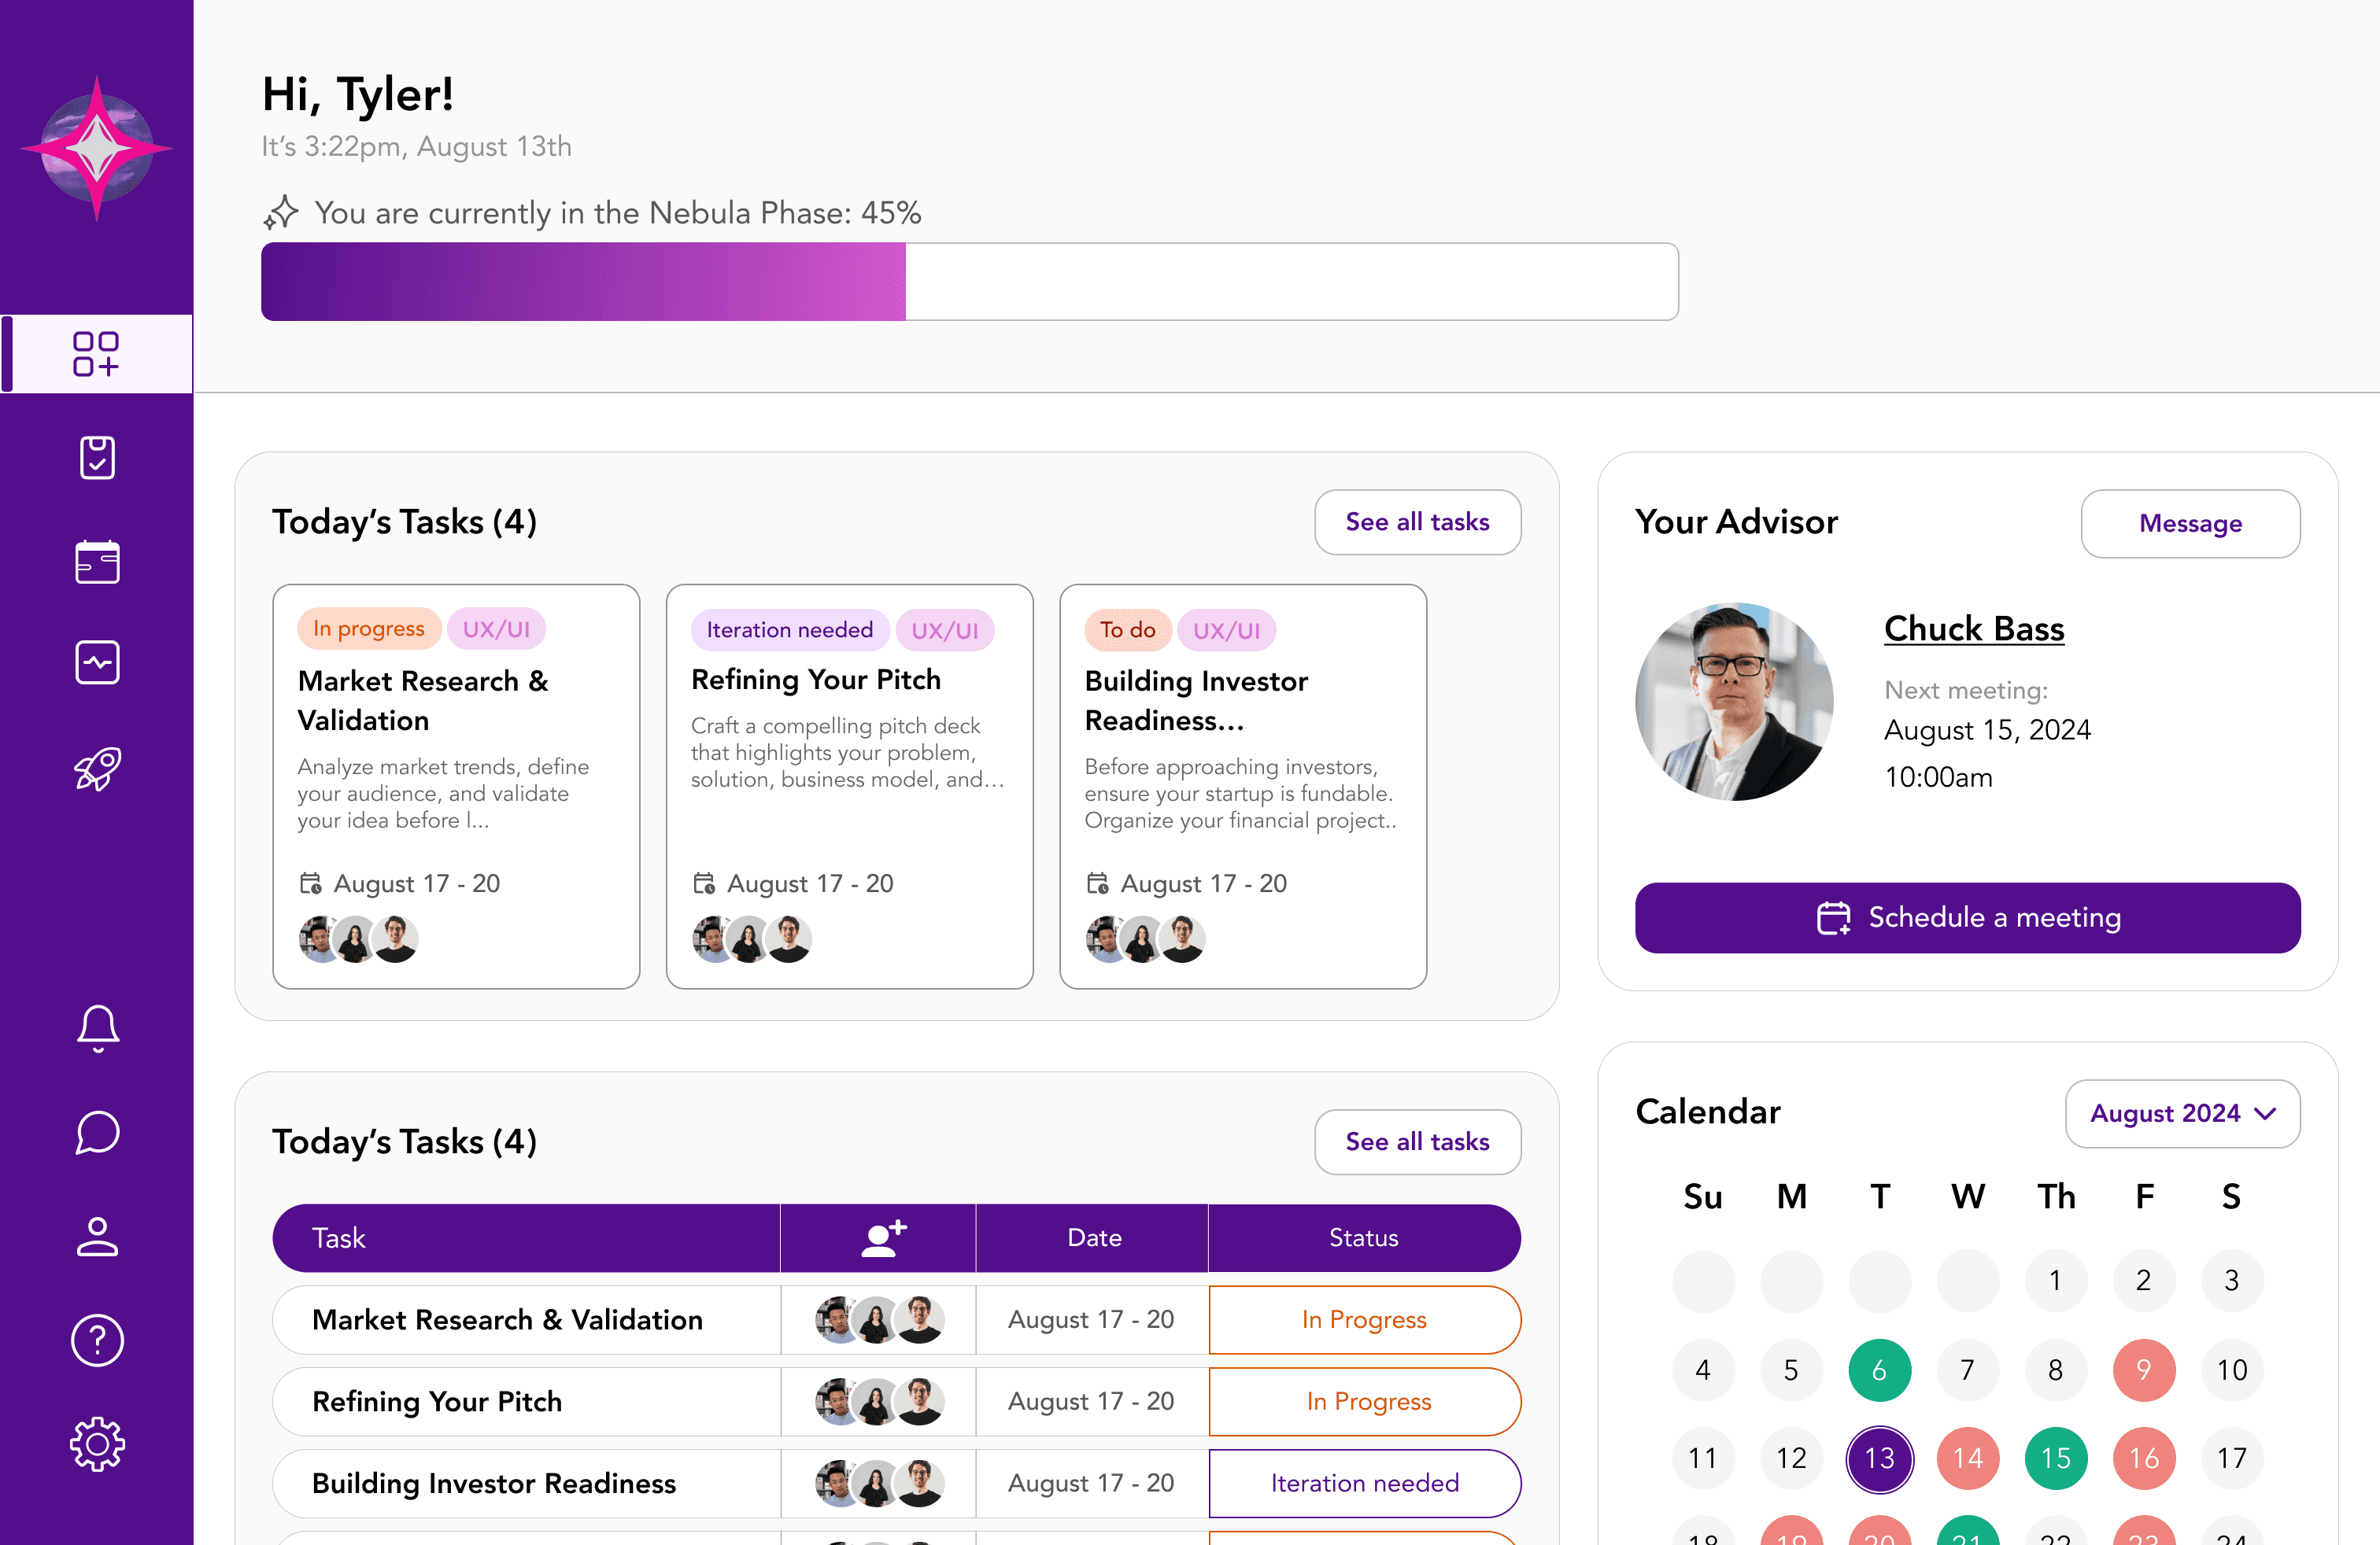Image resolution: width=2380 pixels, height=1545 pixels.
Task: Open the dashboard grid icon in sidebar
Action: click(96, 354)
